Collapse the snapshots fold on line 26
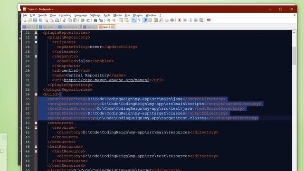Image resolution: width=304 pixels, height=171 pixels. [x=36, y=57]
